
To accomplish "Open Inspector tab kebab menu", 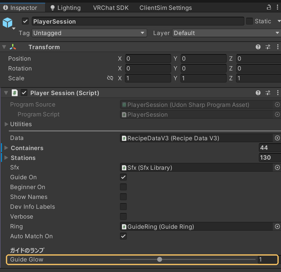I will point(278,7).
